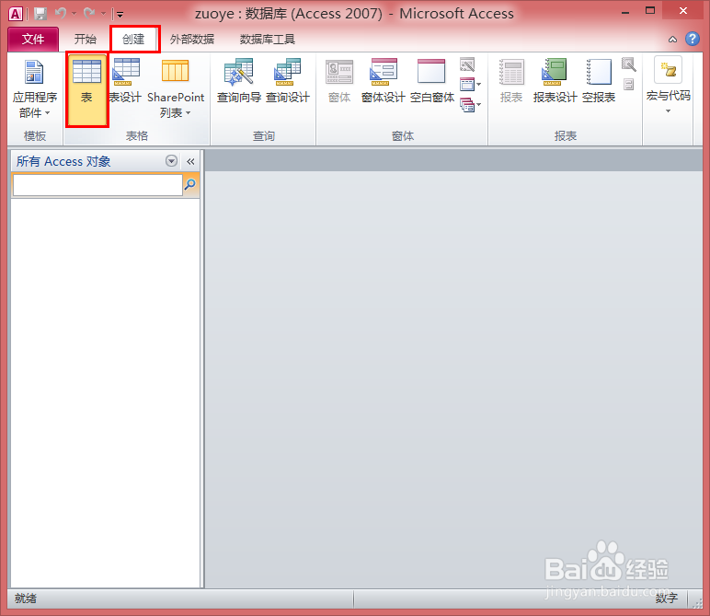Click the labels icon in the 报表 group
The image size is (710, 616).
(628, 85)
